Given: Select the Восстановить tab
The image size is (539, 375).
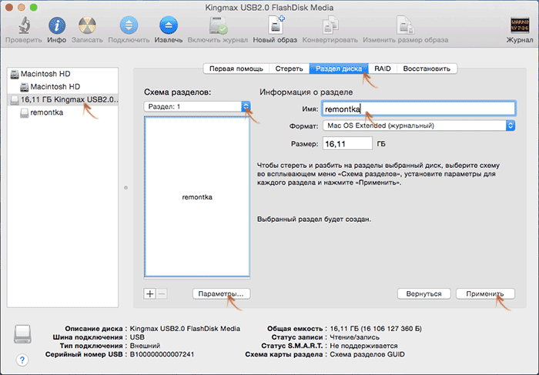Looking at the screenshot, I should (x=427, y=69).
